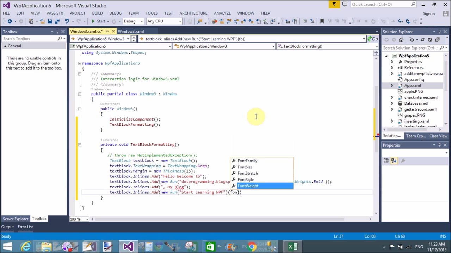Start debugging with the Start button
This screenshot has width=451, height=253.
point(98,21)
